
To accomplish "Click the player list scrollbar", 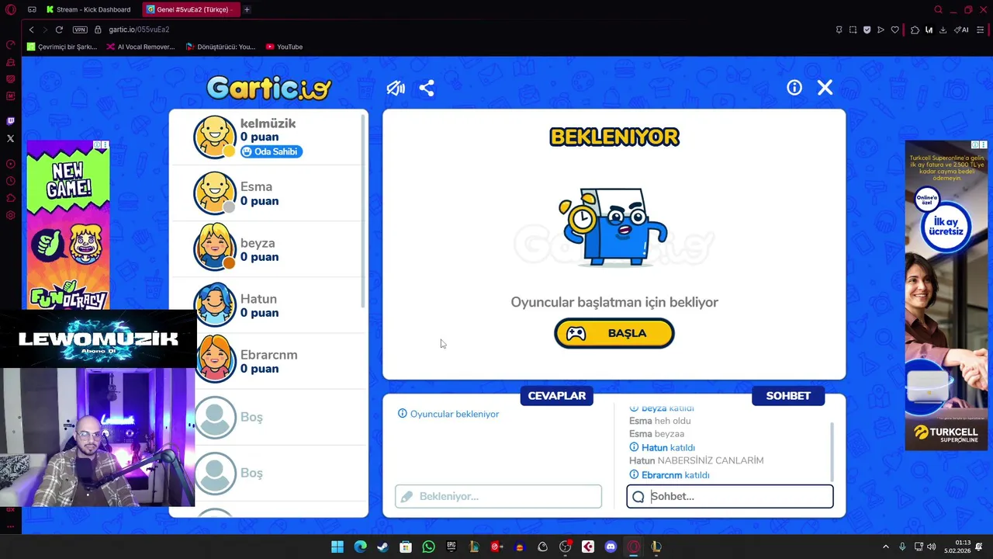I will tap(364, 210).
